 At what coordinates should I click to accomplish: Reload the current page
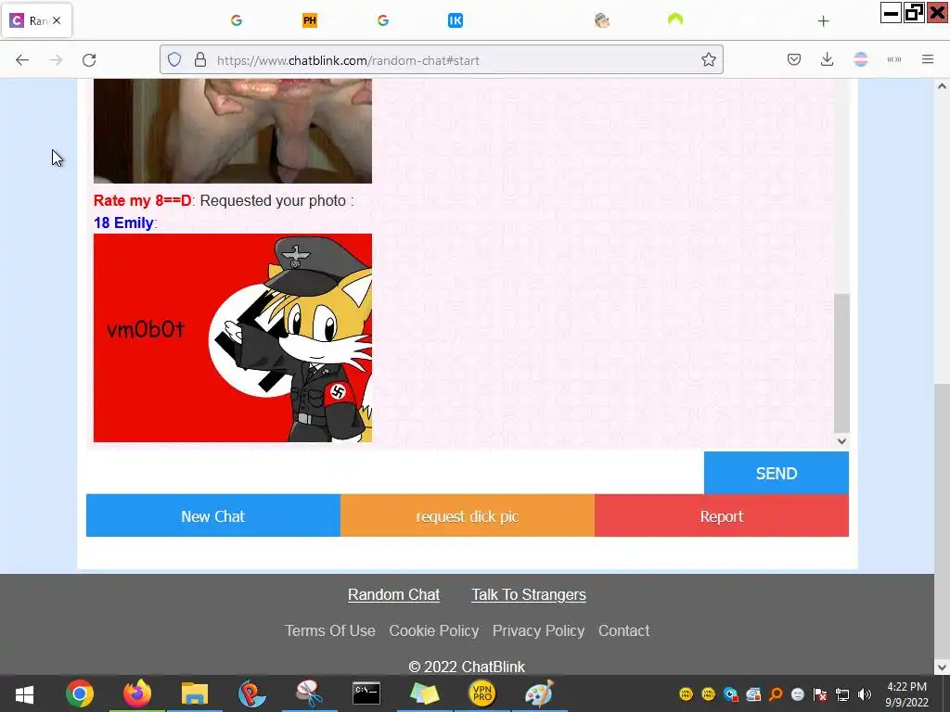pos(89,60)
